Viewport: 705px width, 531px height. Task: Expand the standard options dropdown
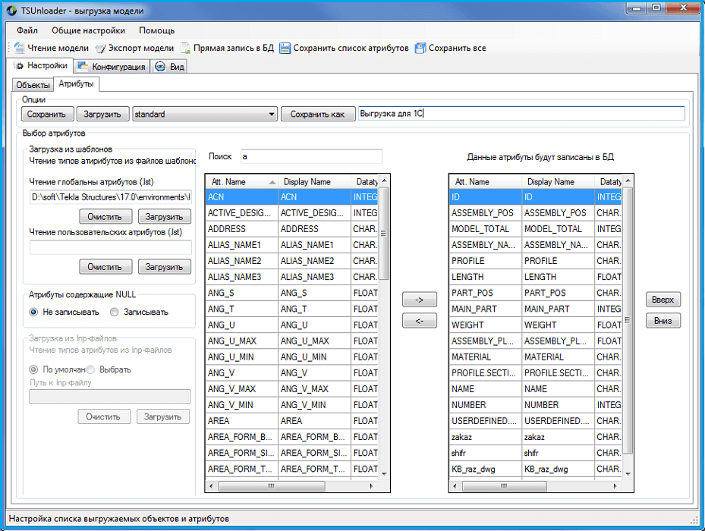(x=272, y=115)
